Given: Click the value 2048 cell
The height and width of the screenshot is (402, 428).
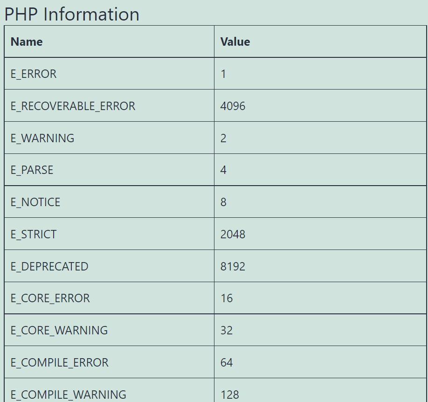Looking at the screenshot, I should pos(233,235).
